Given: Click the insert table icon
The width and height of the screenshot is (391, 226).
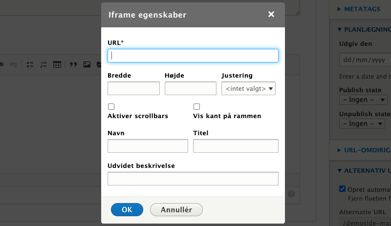Looking at the screenshot, I should [x=57, y=64].
